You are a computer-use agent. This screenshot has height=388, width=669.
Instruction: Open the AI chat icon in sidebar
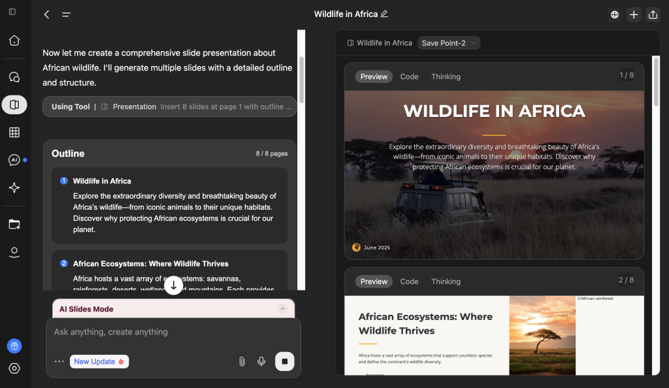(x=14, y=77)
